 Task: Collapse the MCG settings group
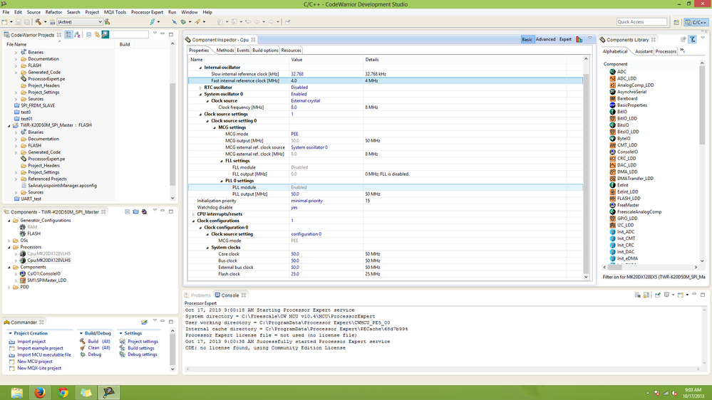(x=215, y=127)
